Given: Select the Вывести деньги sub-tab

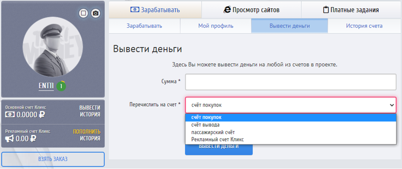Looking at the screenshot, I should pyautogui.click(x=289, y=26).
